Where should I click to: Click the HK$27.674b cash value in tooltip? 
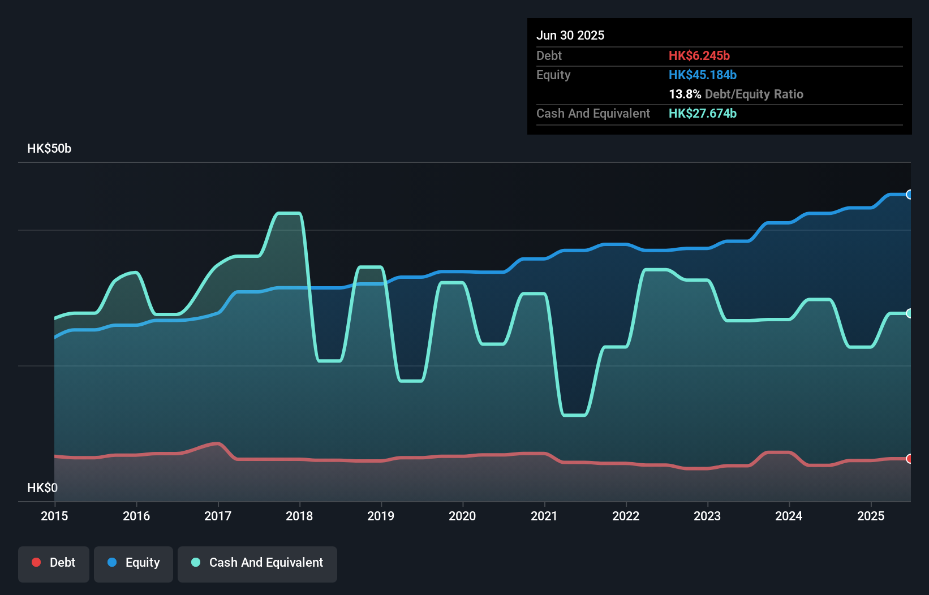(x=703, y=113)
